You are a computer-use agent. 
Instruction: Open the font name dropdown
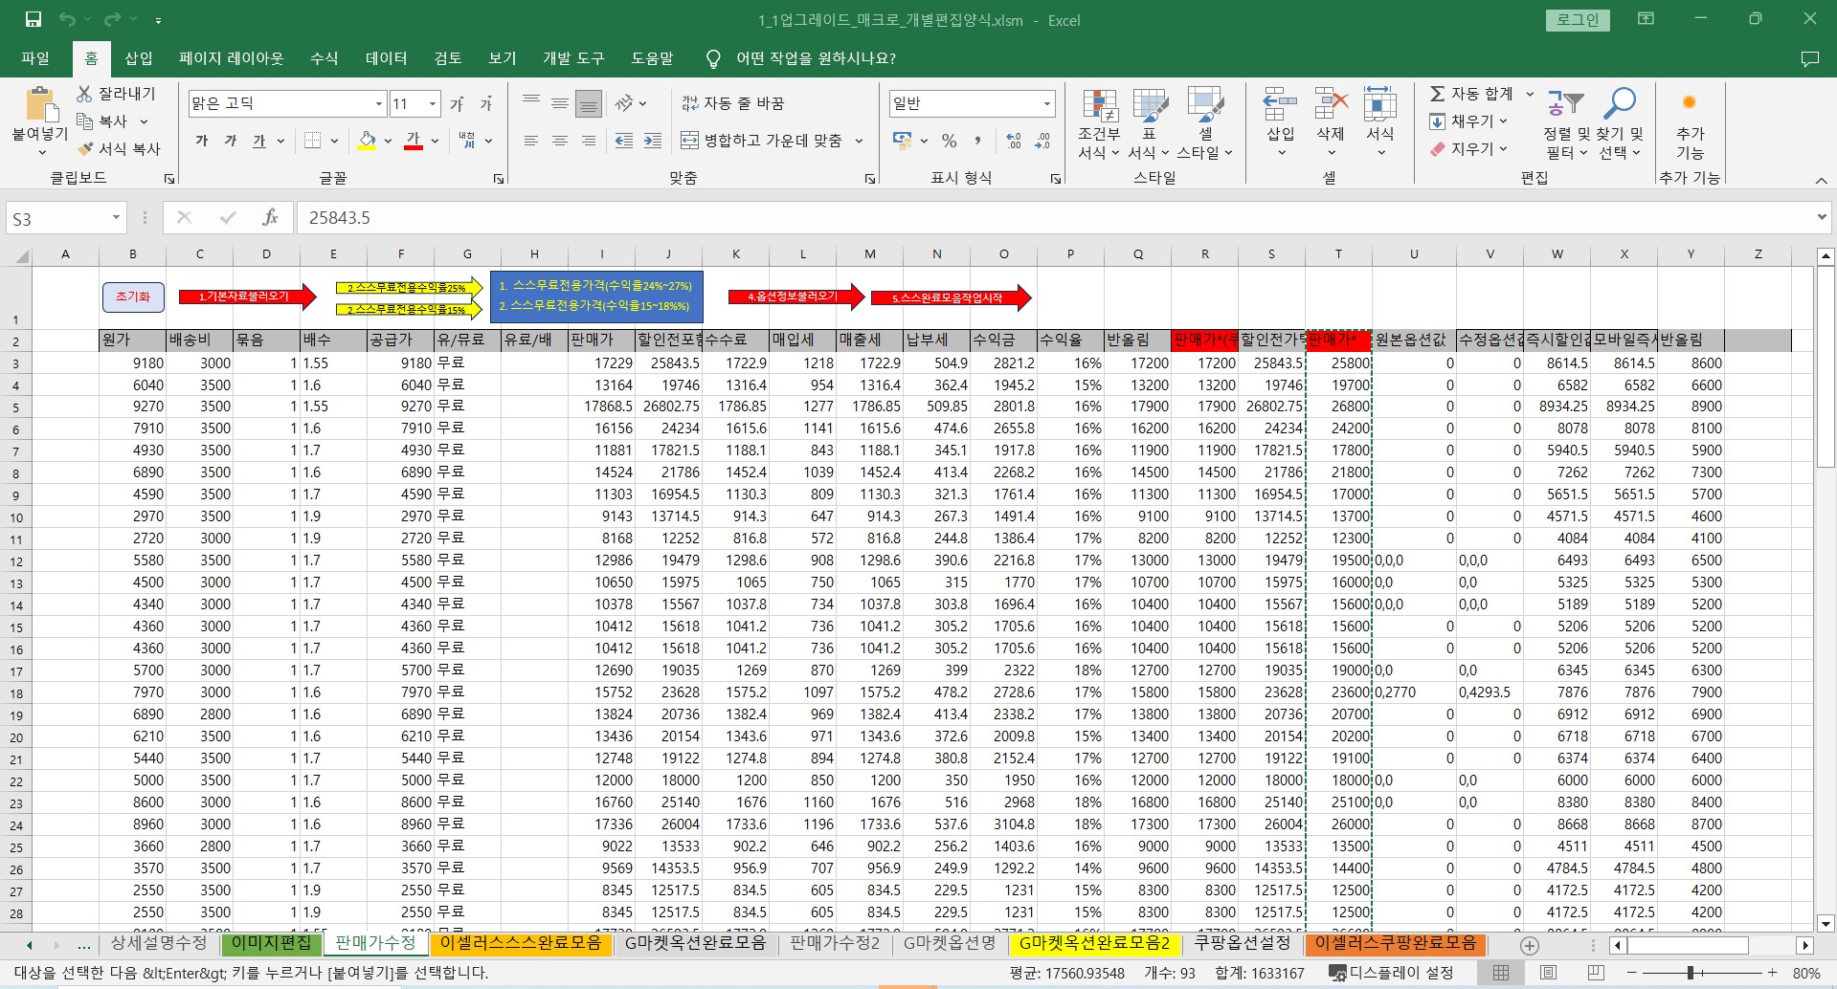coord(379,103)
